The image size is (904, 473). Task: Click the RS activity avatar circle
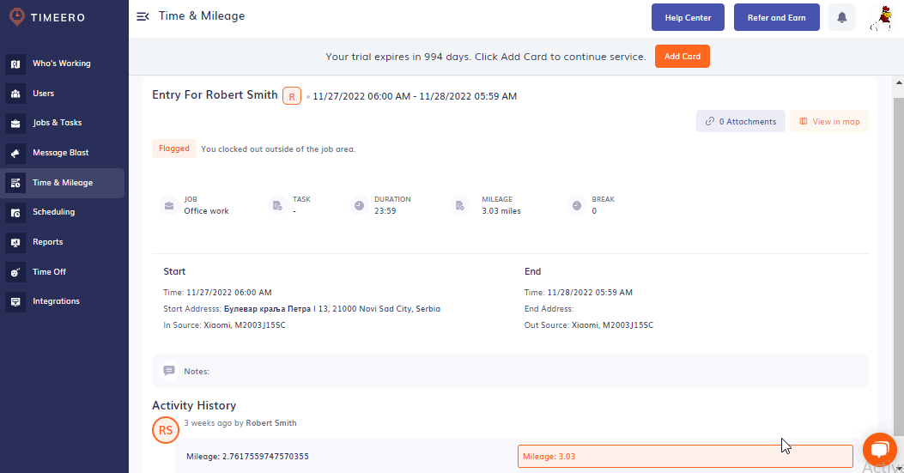coord(166,430)
